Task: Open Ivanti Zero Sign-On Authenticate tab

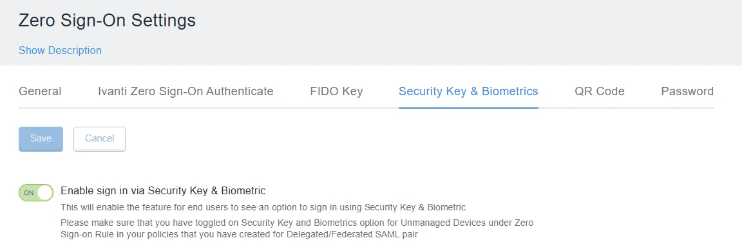Action: (x=185, y=91)
